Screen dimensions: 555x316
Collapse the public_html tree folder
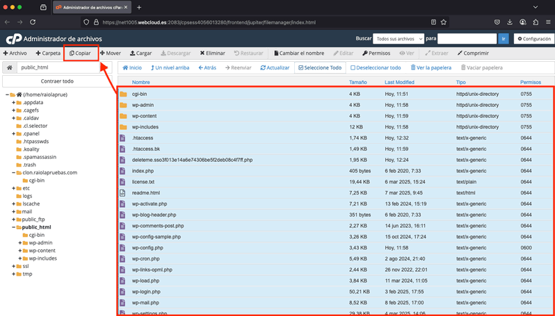(x=14, y=227)
